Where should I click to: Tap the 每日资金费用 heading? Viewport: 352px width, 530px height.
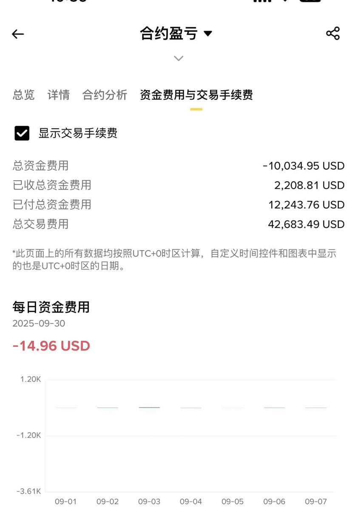click(x=51, y=307)
